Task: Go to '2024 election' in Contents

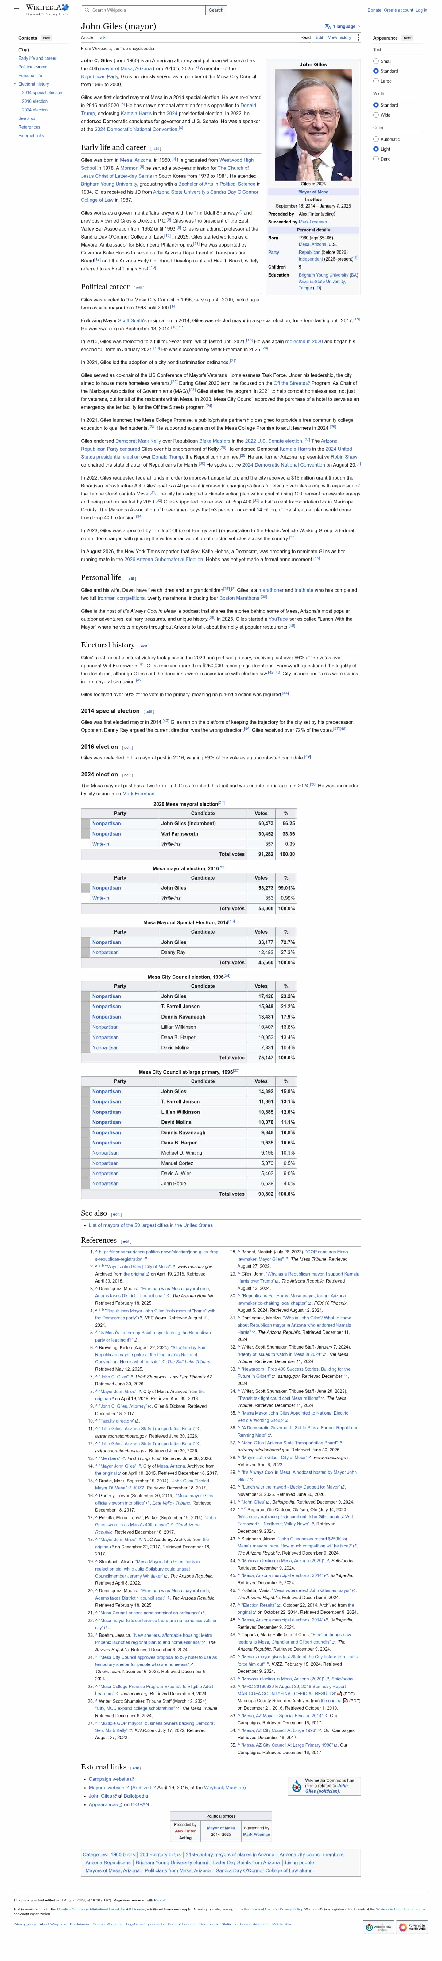Action: [x=34, y=110]
